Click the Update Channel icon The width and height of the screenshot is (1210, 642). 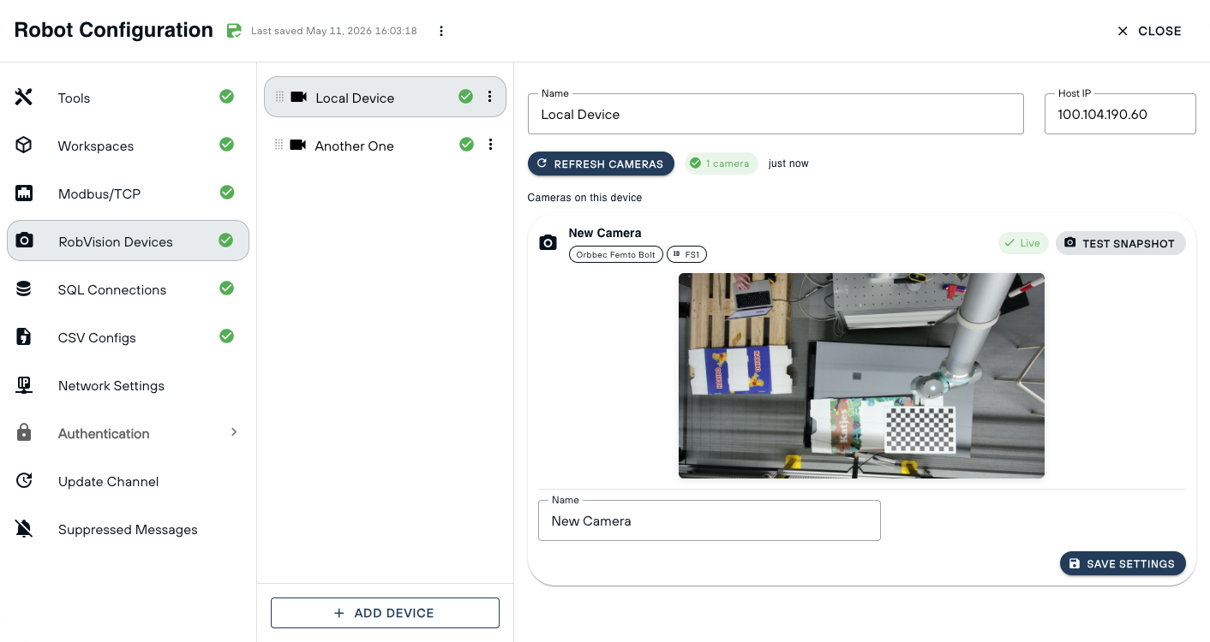pos(24,481)
